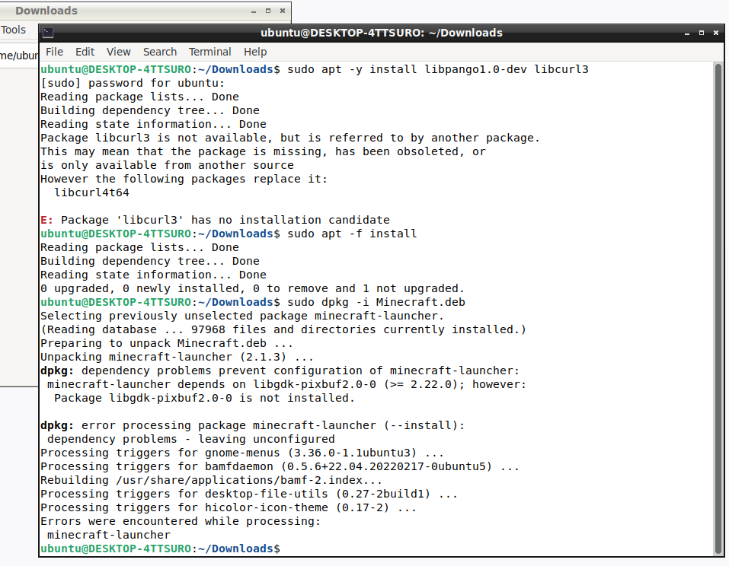Click the terminal icon in title bar
Image resolution: width=729 pixels, height=566 pixels.
click(x=48, y=33)
